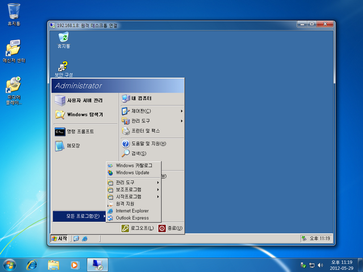The height and width of the screenshot is (272, 363).
Task: Click the Windows 7 Start orb
Action: point(10,265)
